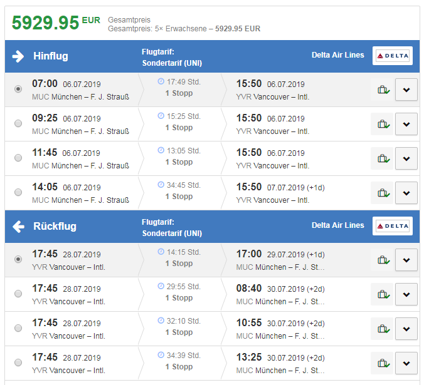
Task: Click baggage icon for 17:00 arrival return flight
Action: (x=382, y=260)
